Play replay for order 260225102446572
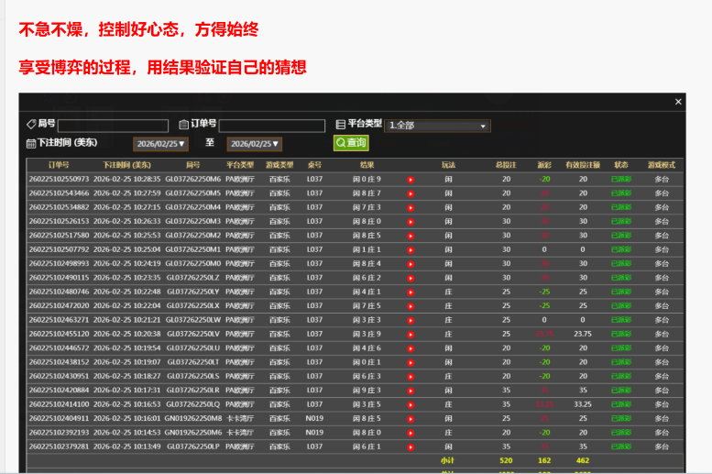This screenshot has height=474, width=712. 411,348
